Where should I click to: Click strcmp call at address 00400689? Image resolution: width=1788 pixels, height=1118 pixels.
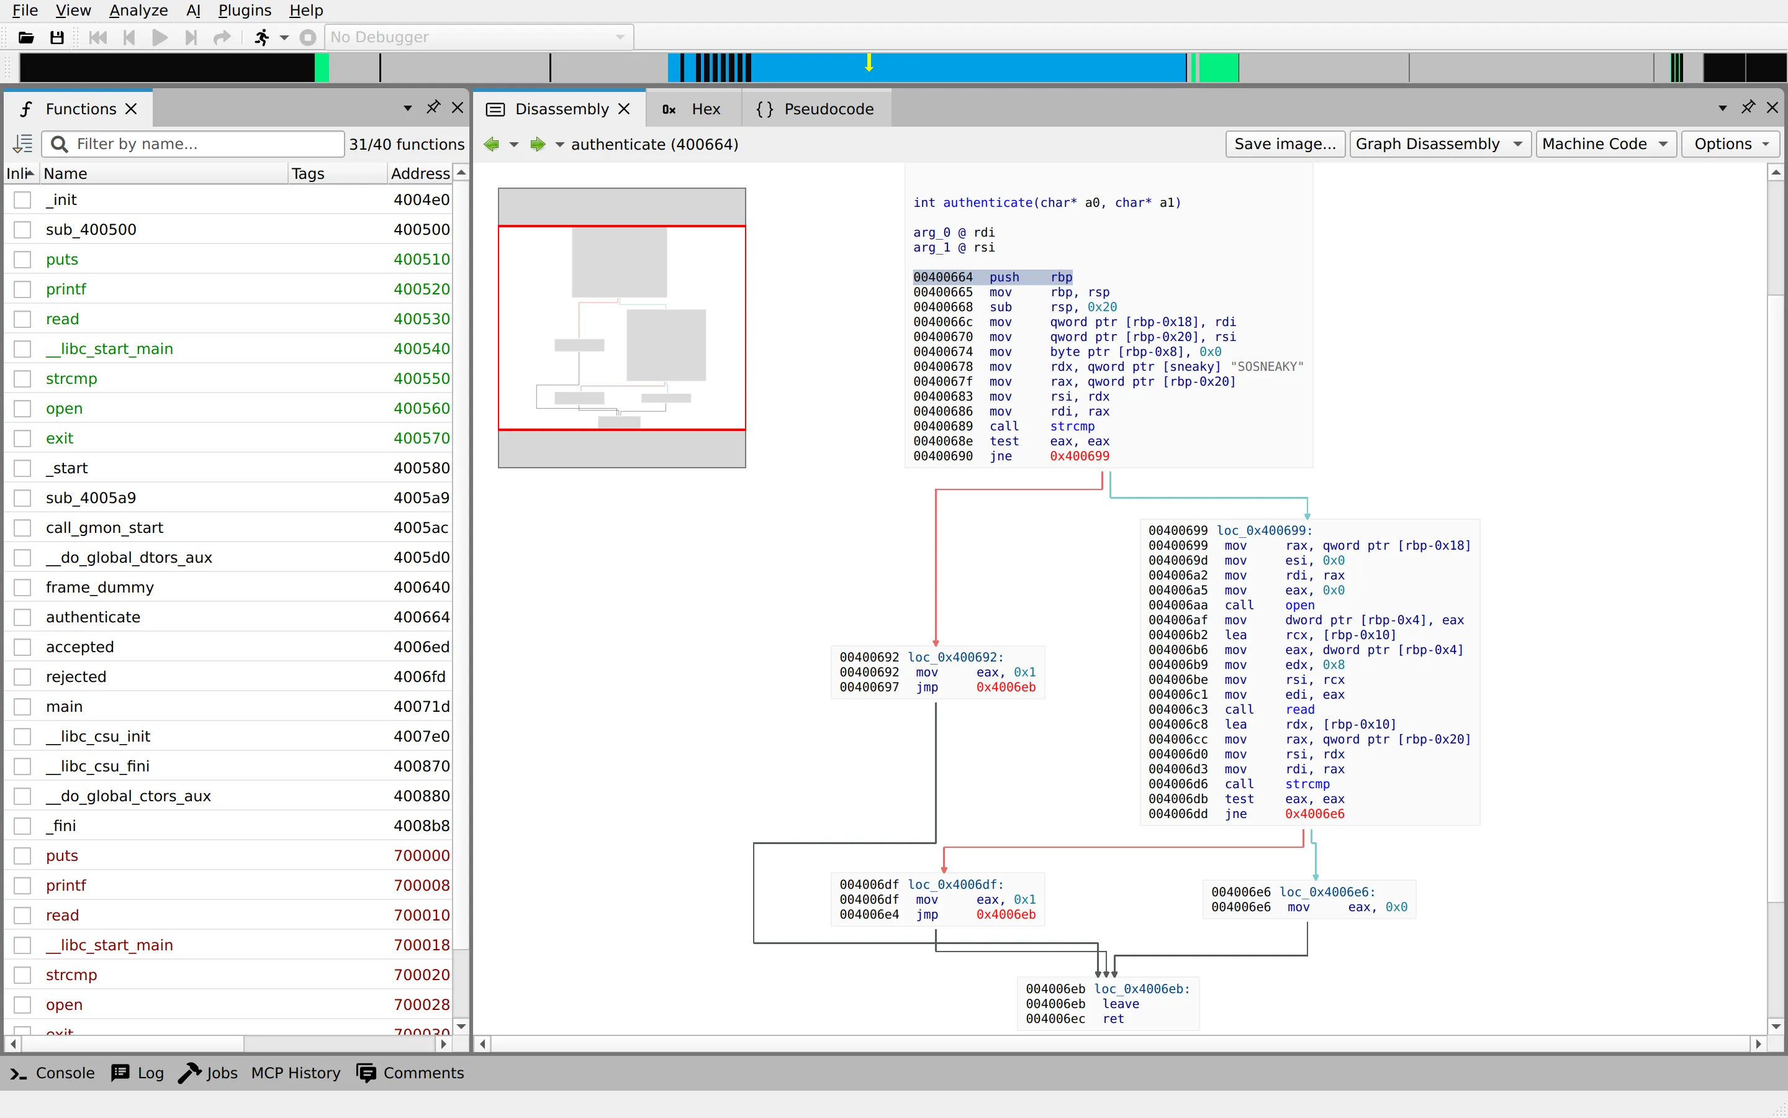(1072, 427)
